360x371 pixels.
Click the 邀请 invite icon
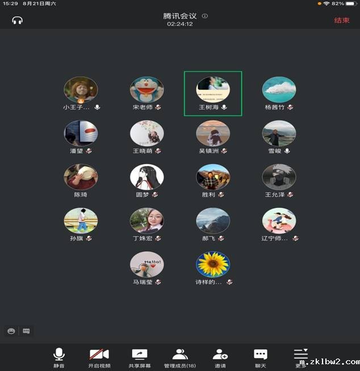pyautogui.click(x=220, y=358)
